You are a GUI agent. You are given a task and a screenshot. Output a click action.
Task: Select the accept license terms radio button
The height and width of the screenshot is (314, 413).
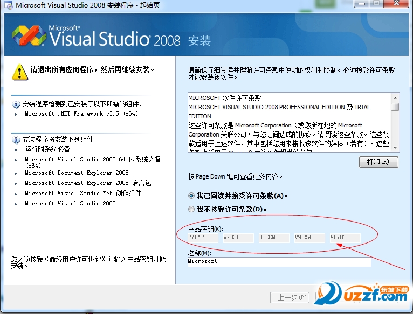[191, 196]
